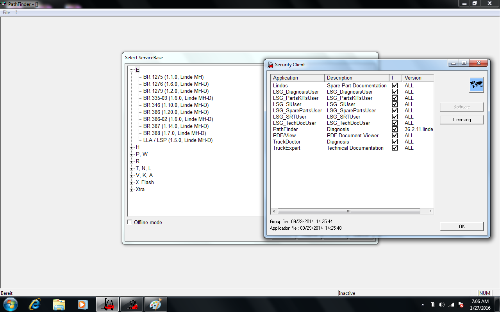Click the Software button
This screenshot has width=500, height=312.
pos(462,107)
